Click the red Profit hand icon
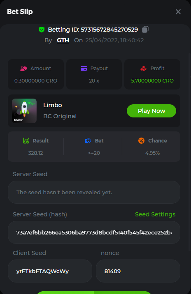Viewport: 191px width, 294px height. click(x=144, y=69)
